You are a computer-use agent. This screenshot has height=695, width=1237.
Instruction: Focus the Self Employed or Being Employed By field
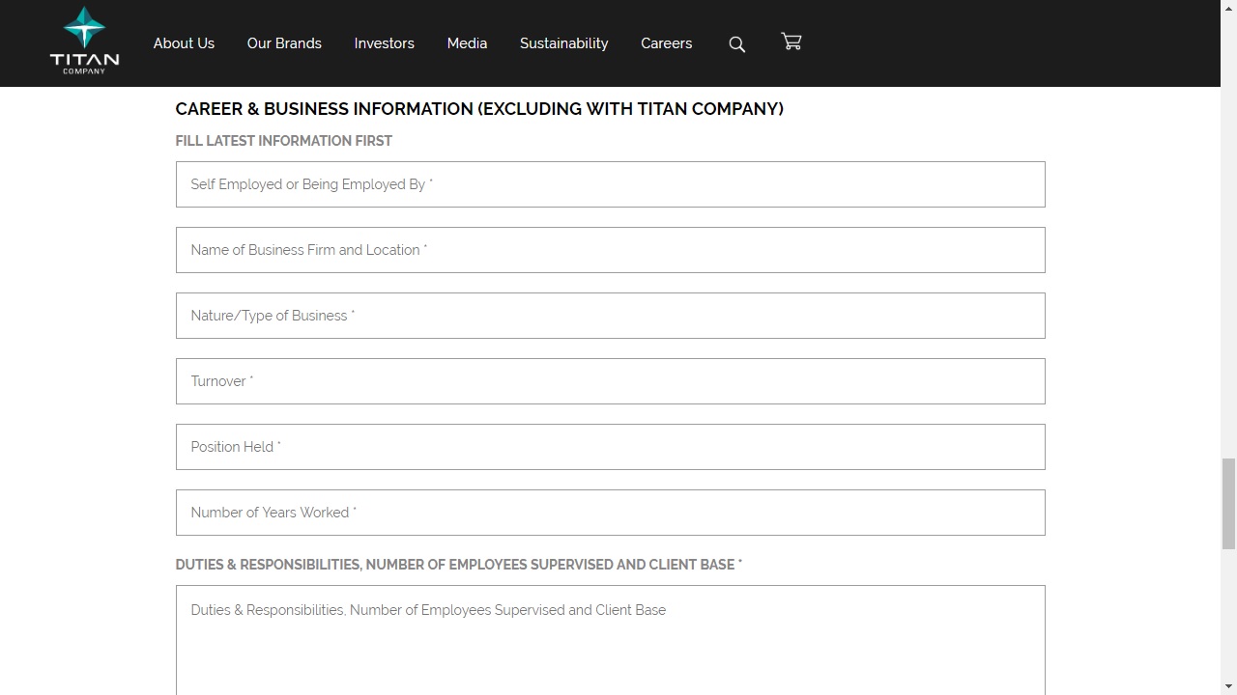point(610,184)
